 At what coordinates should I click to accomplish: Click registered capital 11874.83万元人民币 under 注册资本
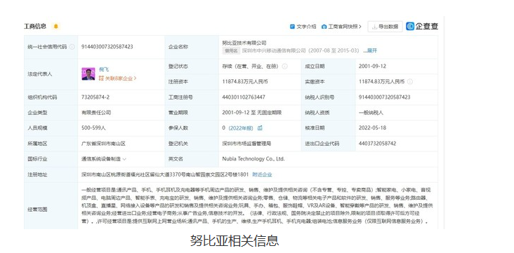(245, 81)
